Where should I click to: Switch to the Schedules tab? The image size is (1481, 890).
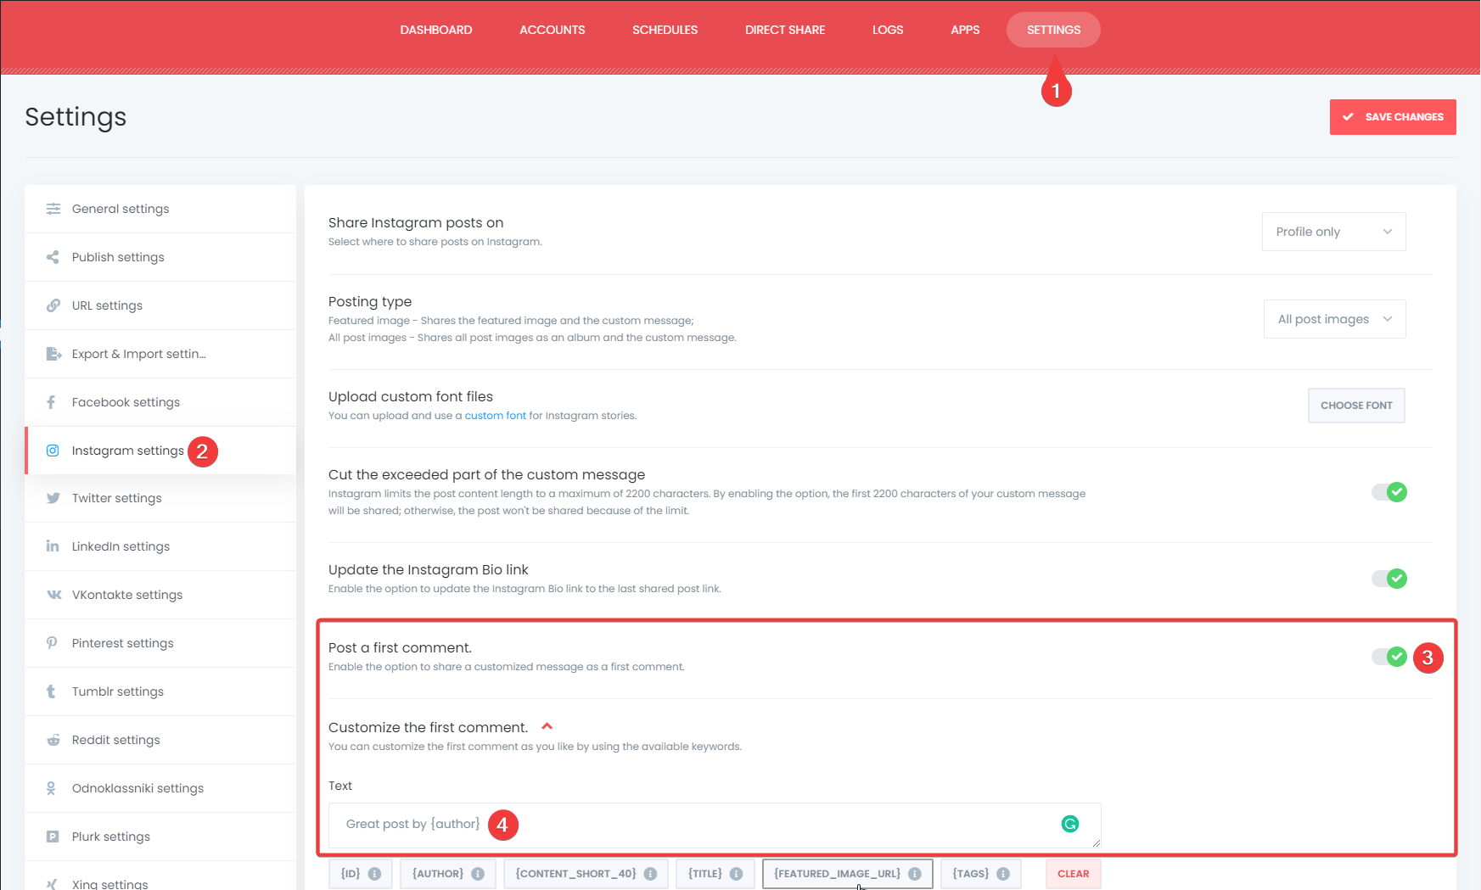665,30
